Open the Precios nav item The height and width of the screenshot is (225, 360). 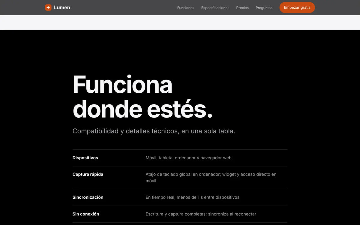click(242, 8)
